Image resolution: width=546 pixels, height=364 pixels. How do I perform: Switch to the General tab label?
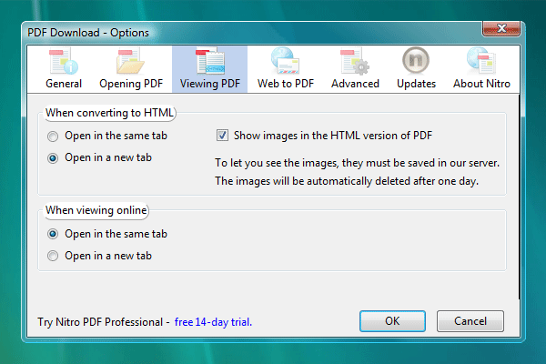(x=64, y=84)
